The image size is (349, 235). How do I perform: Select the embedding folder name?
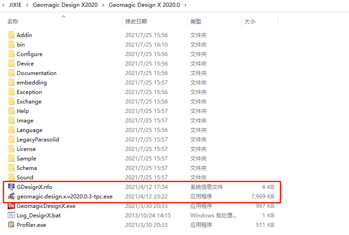tap(32, 83)
